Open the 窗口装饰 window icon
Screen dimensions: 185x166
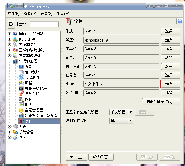21,72
